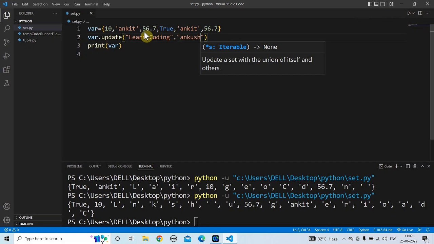434x244 pixels.
Task: Open the Selection menu
Action: pyautogui.click(x=40, y=4)
